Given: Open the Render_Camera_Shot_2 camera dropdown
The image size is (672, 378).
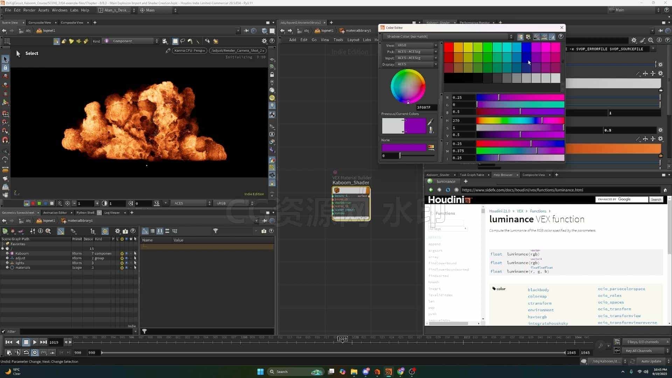Looking at the screenshot, I should click(x=238, y=51).
